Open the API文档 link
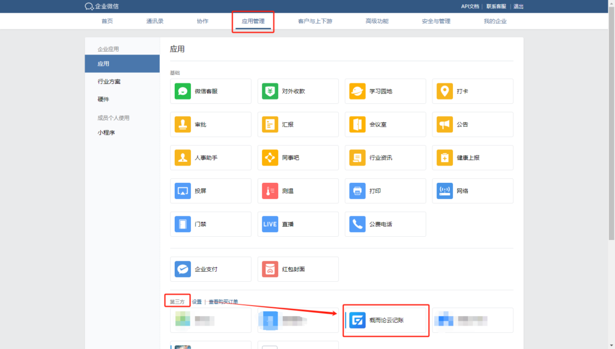 (470, 6)
